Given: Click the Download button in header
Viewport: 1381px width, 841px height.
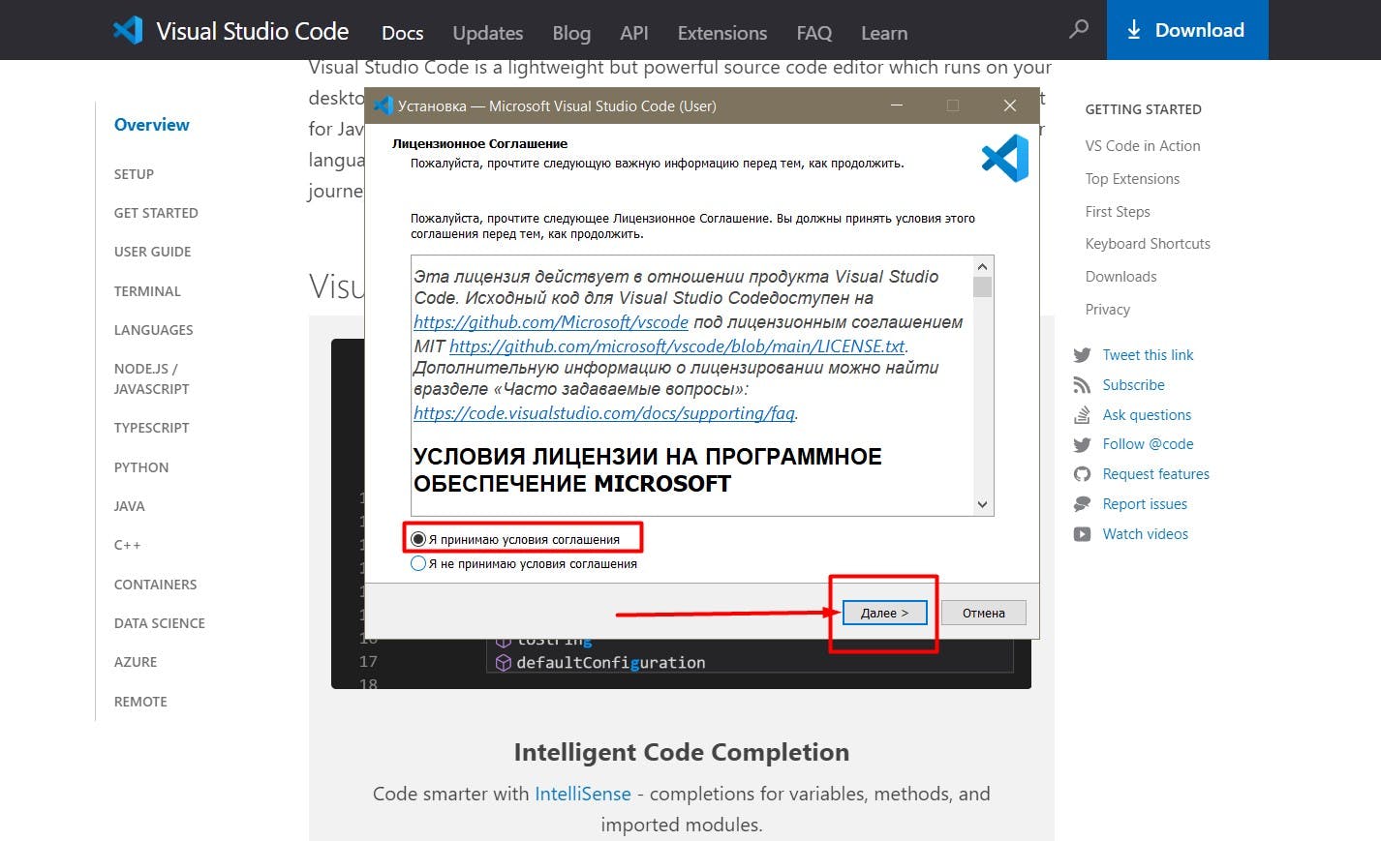Looking at the screenshot, I should [1186, 30].
